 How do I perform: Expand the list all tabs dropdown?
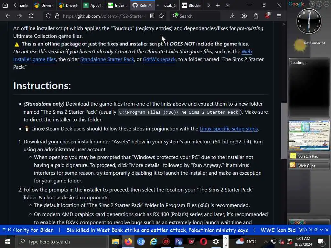click(228, 5)
